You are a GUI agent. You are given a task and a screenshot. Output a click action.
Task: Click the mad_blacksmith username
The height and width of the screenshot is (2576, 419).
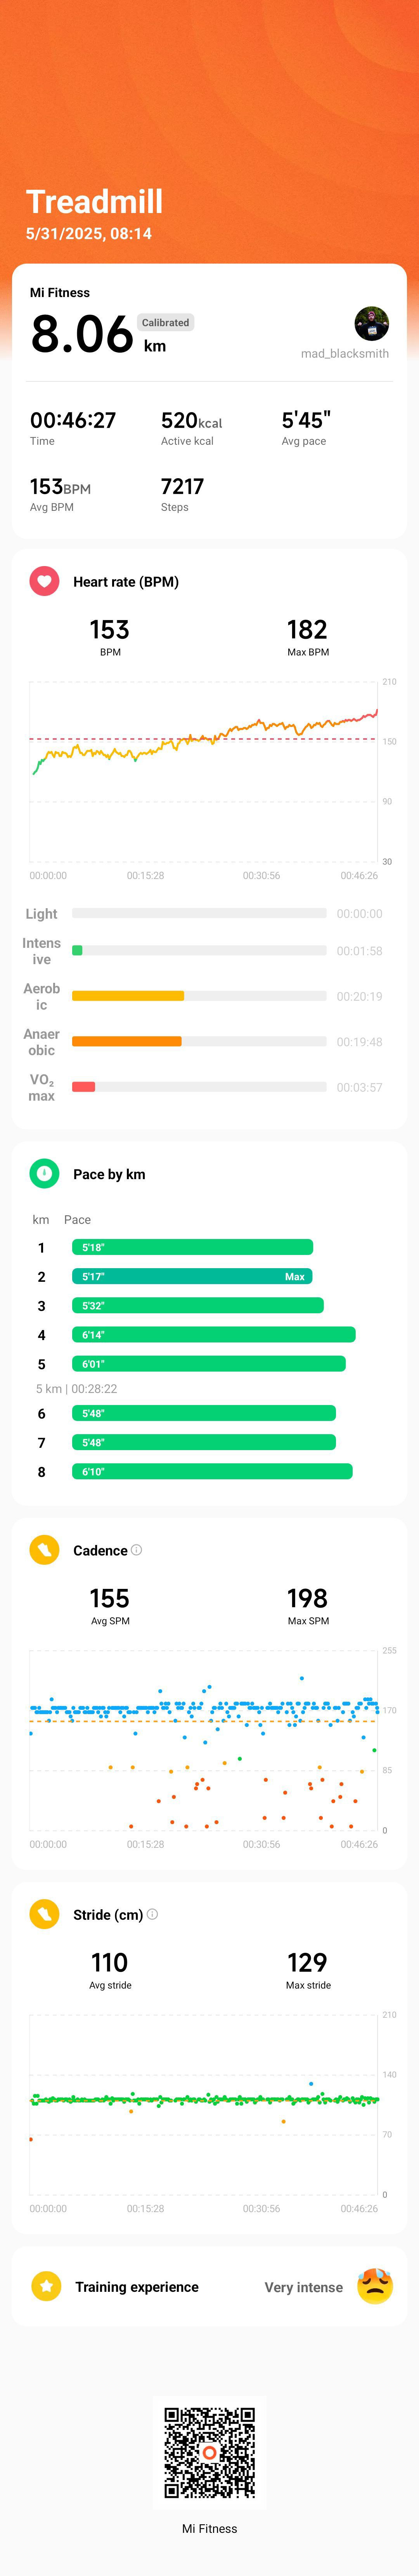(x=345, y=353)
